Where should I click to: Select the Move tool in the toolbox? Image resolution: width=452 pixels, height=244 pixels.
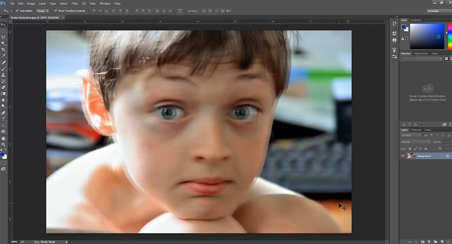[x=3, y=25]
